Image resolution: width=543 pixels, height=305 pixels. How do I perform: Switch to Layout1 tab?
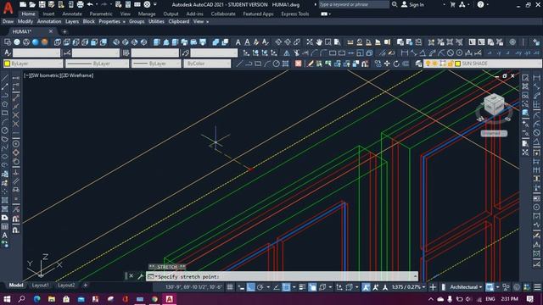(x=40, y=286)
